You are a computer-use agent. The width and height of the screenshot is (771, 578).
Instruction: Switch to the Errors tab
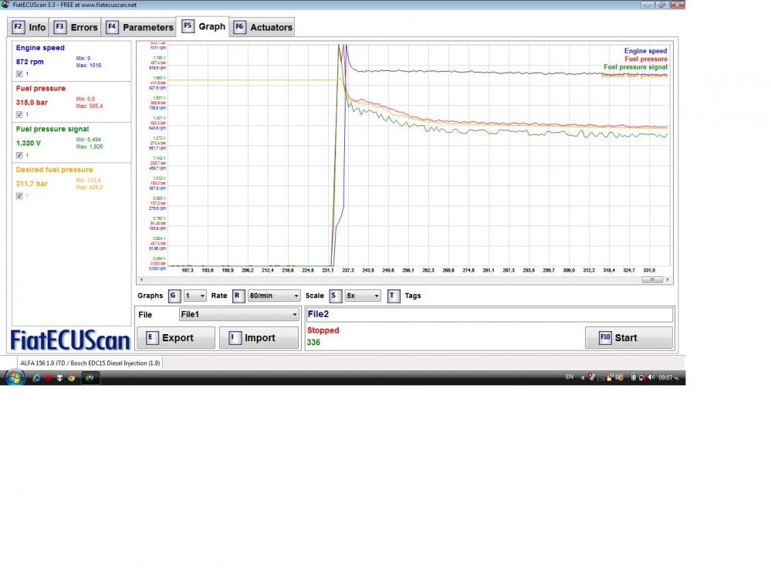[x=76, y=27]
